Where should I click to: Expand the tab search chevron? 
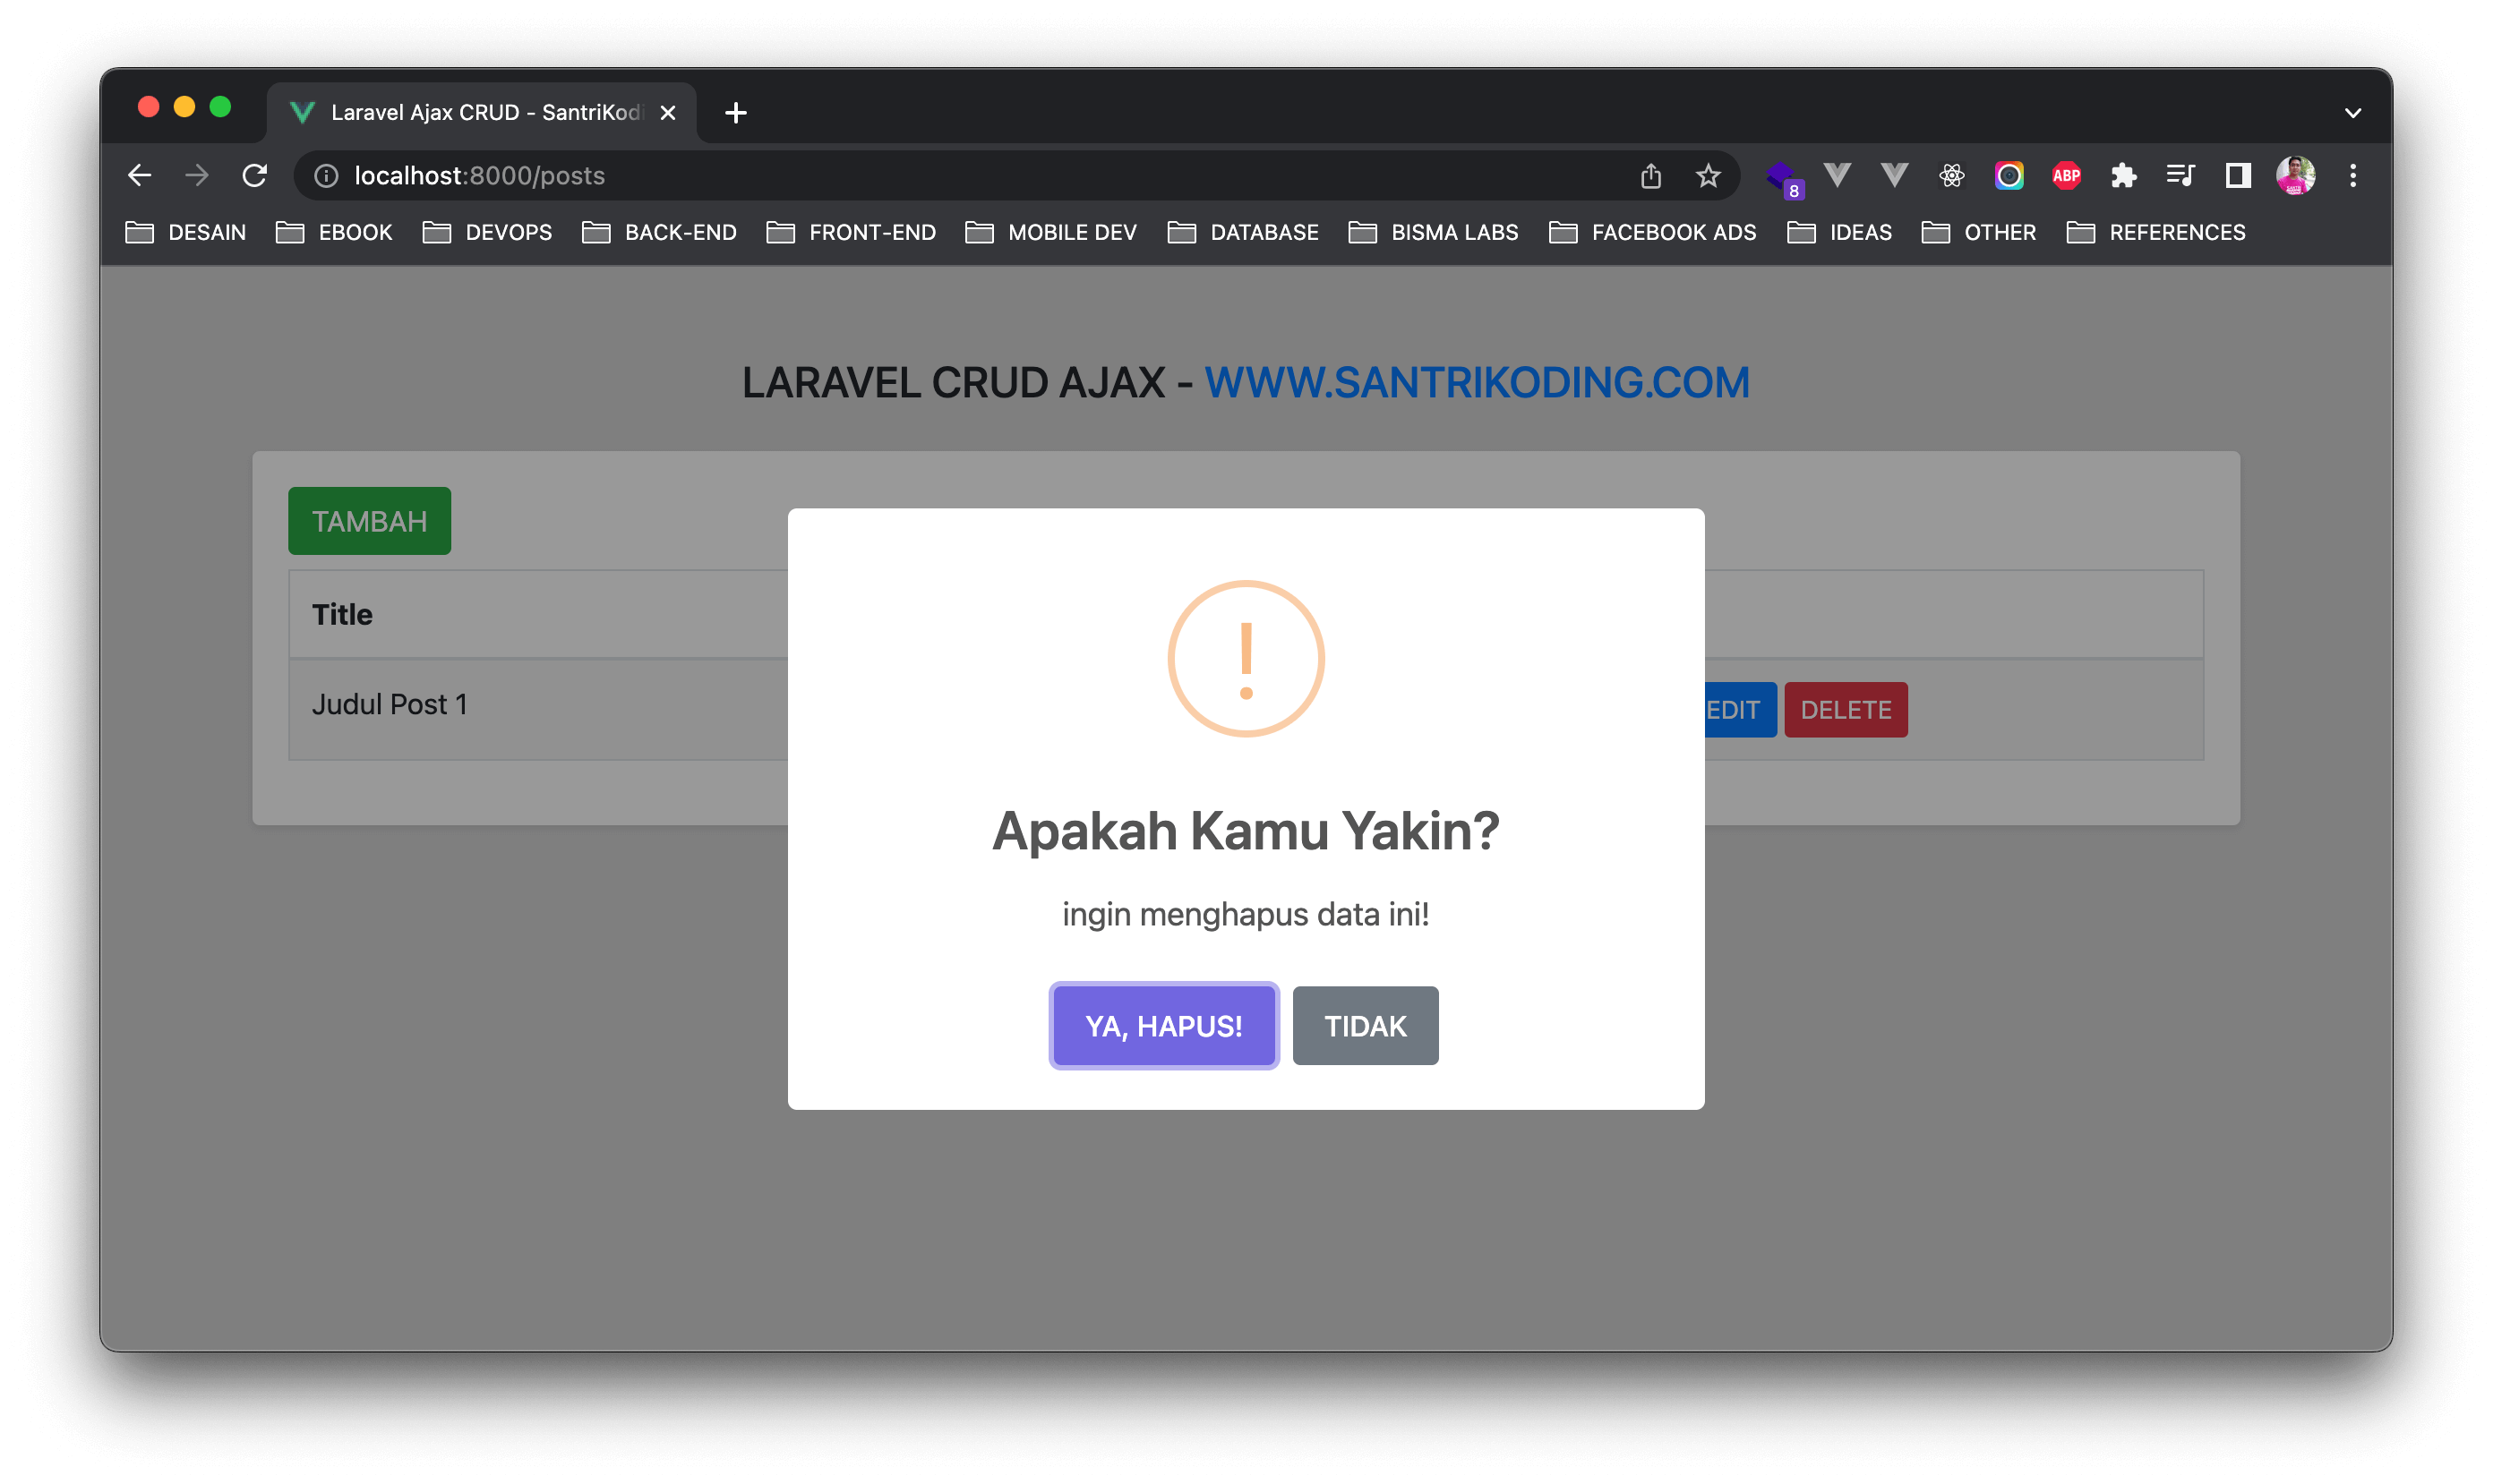tap(2353, 113)
